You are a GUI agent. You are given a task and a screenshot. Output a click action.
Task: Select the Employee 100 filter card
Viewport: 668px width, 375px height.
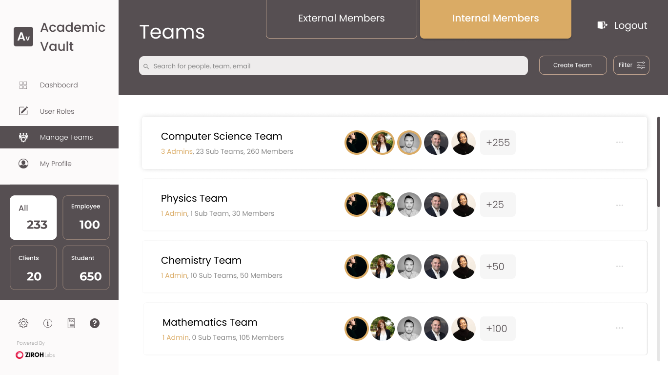click(x=86, y=218)
